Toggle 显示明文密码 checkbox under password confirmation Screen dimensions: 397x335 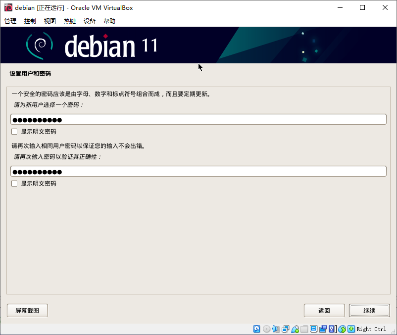click(14, 184)
